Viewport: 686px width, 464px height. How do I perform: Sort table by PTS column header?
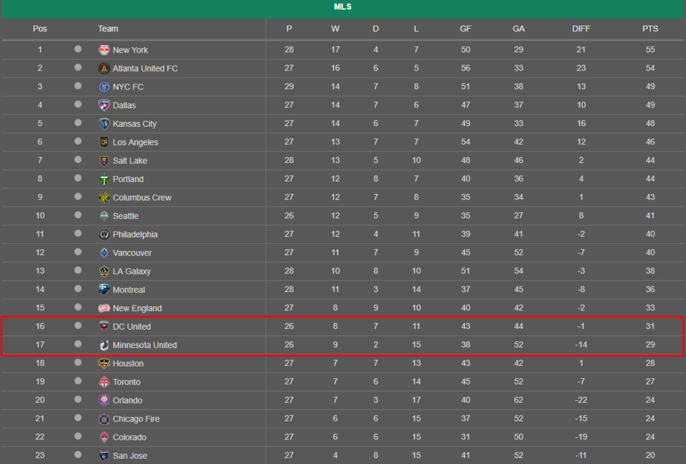(650, 29)
